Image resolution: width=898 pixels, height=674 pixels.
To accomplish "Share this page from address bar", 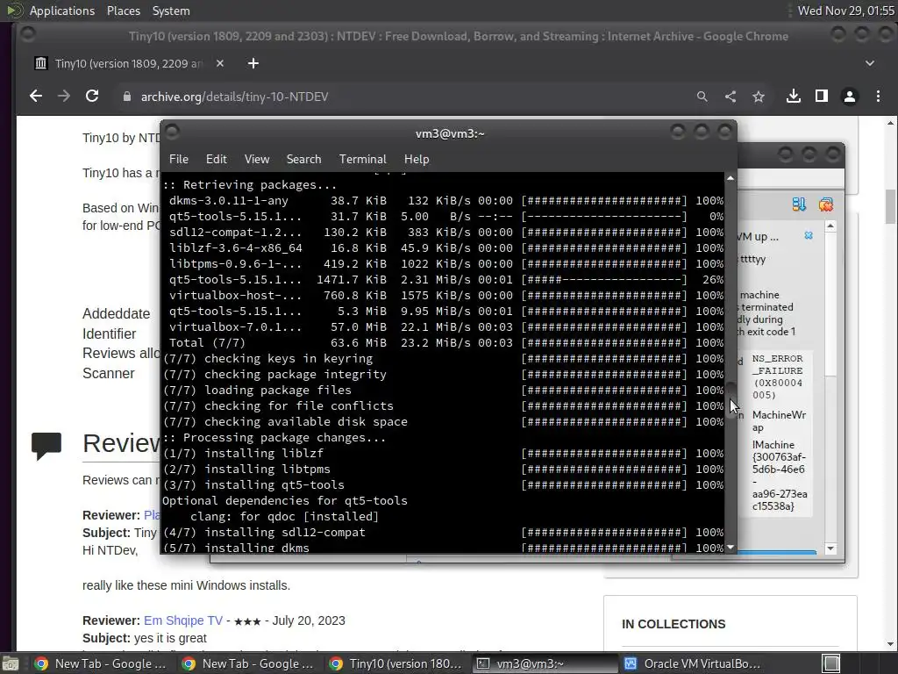I will 731,97.
